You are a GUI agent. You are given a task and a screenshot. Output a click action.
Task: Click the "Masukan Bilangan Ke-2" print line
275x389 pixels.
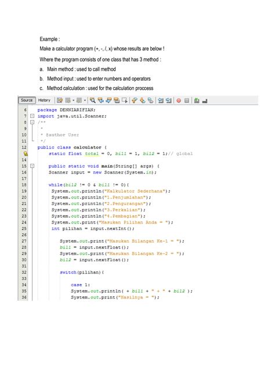pyautogui.click(x=122, y=254)
